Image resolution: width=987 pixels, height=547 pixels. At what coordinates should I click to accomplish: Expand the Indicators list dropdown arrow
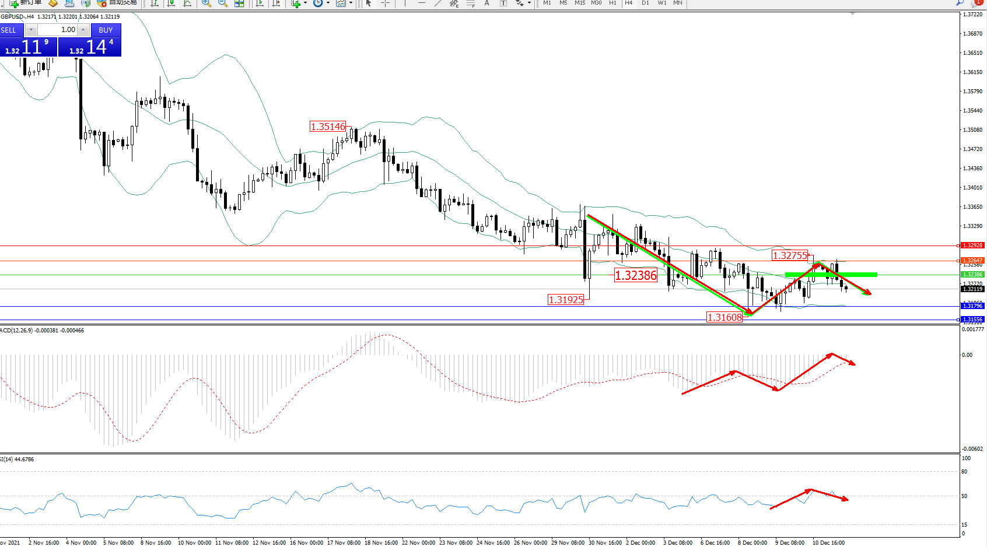305,3
